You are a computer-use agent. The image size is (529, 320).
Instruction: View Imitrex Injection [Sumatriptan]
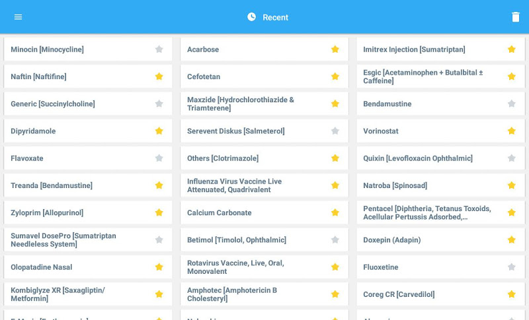(440, 49)
